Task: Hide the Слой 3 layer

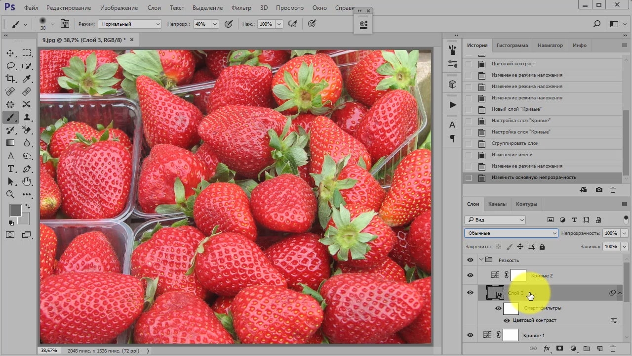Action: 470,293
